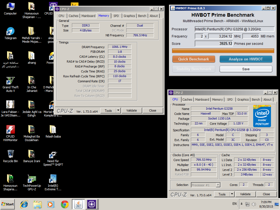
Task: Launch Need for Speed SHIFT shortcut
Action: (x=53, y=159)
